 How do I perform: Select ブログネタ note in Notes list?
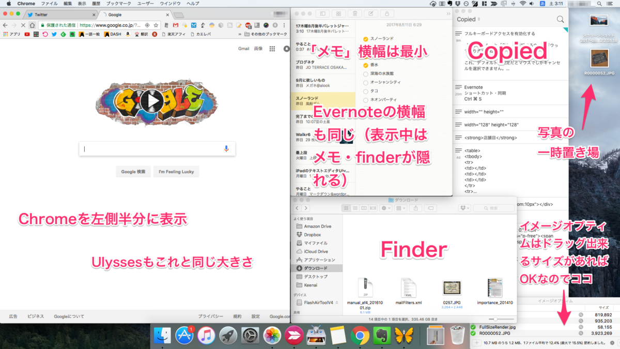coord(323,65)
